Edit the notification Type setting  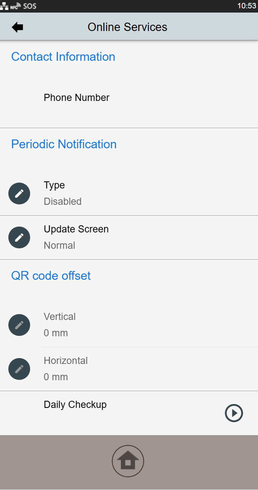19,193
